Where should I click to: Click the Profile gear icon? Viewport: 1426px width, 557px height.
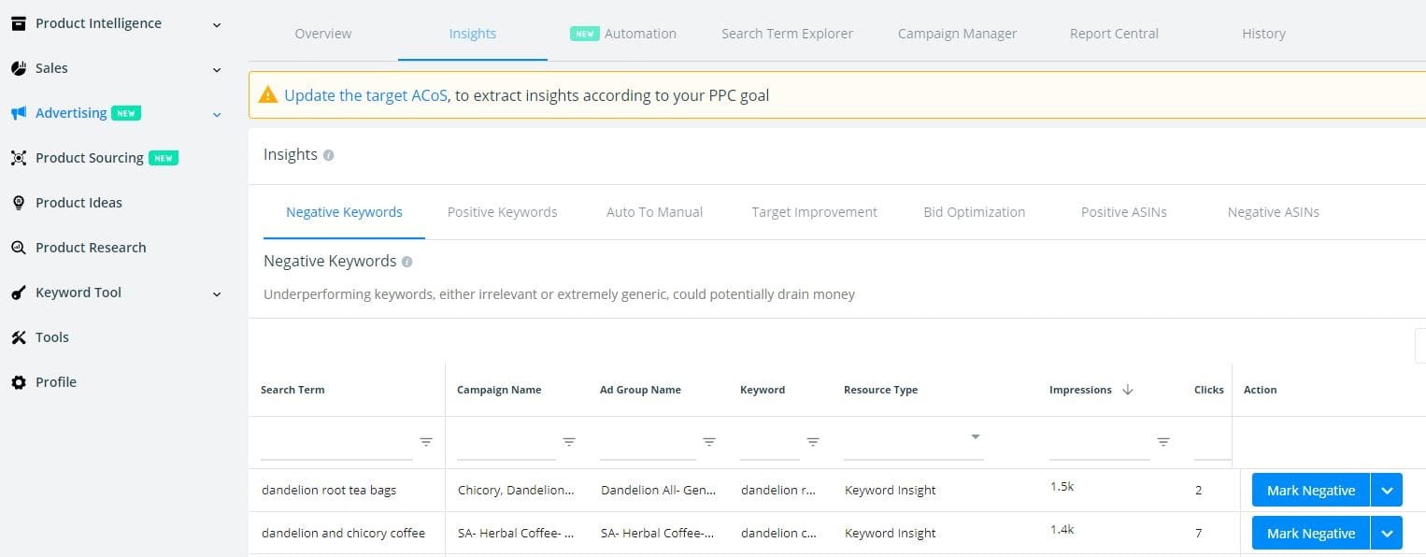point(19,382)
